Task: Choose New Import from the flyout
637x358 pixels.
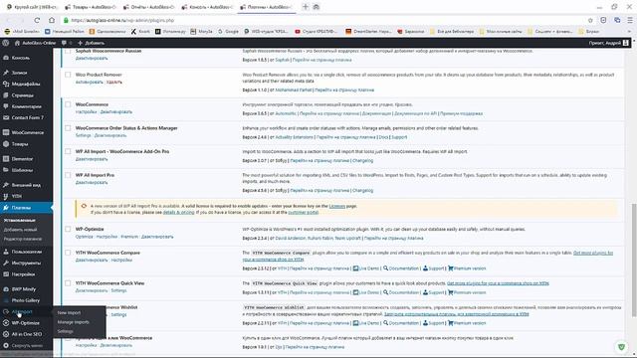Action: coord(69,313)
